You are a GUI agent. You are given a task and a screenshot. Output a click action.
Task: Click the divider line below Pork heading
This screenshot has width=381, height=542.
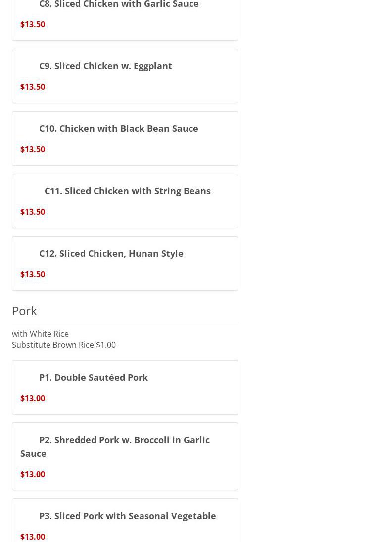click(125, 323)
